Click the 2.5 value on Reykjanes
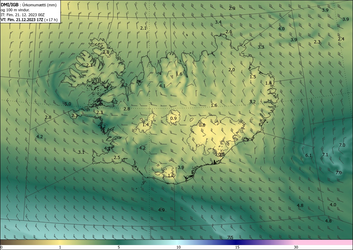Screen dimensions: 353x250 (117, 157)
